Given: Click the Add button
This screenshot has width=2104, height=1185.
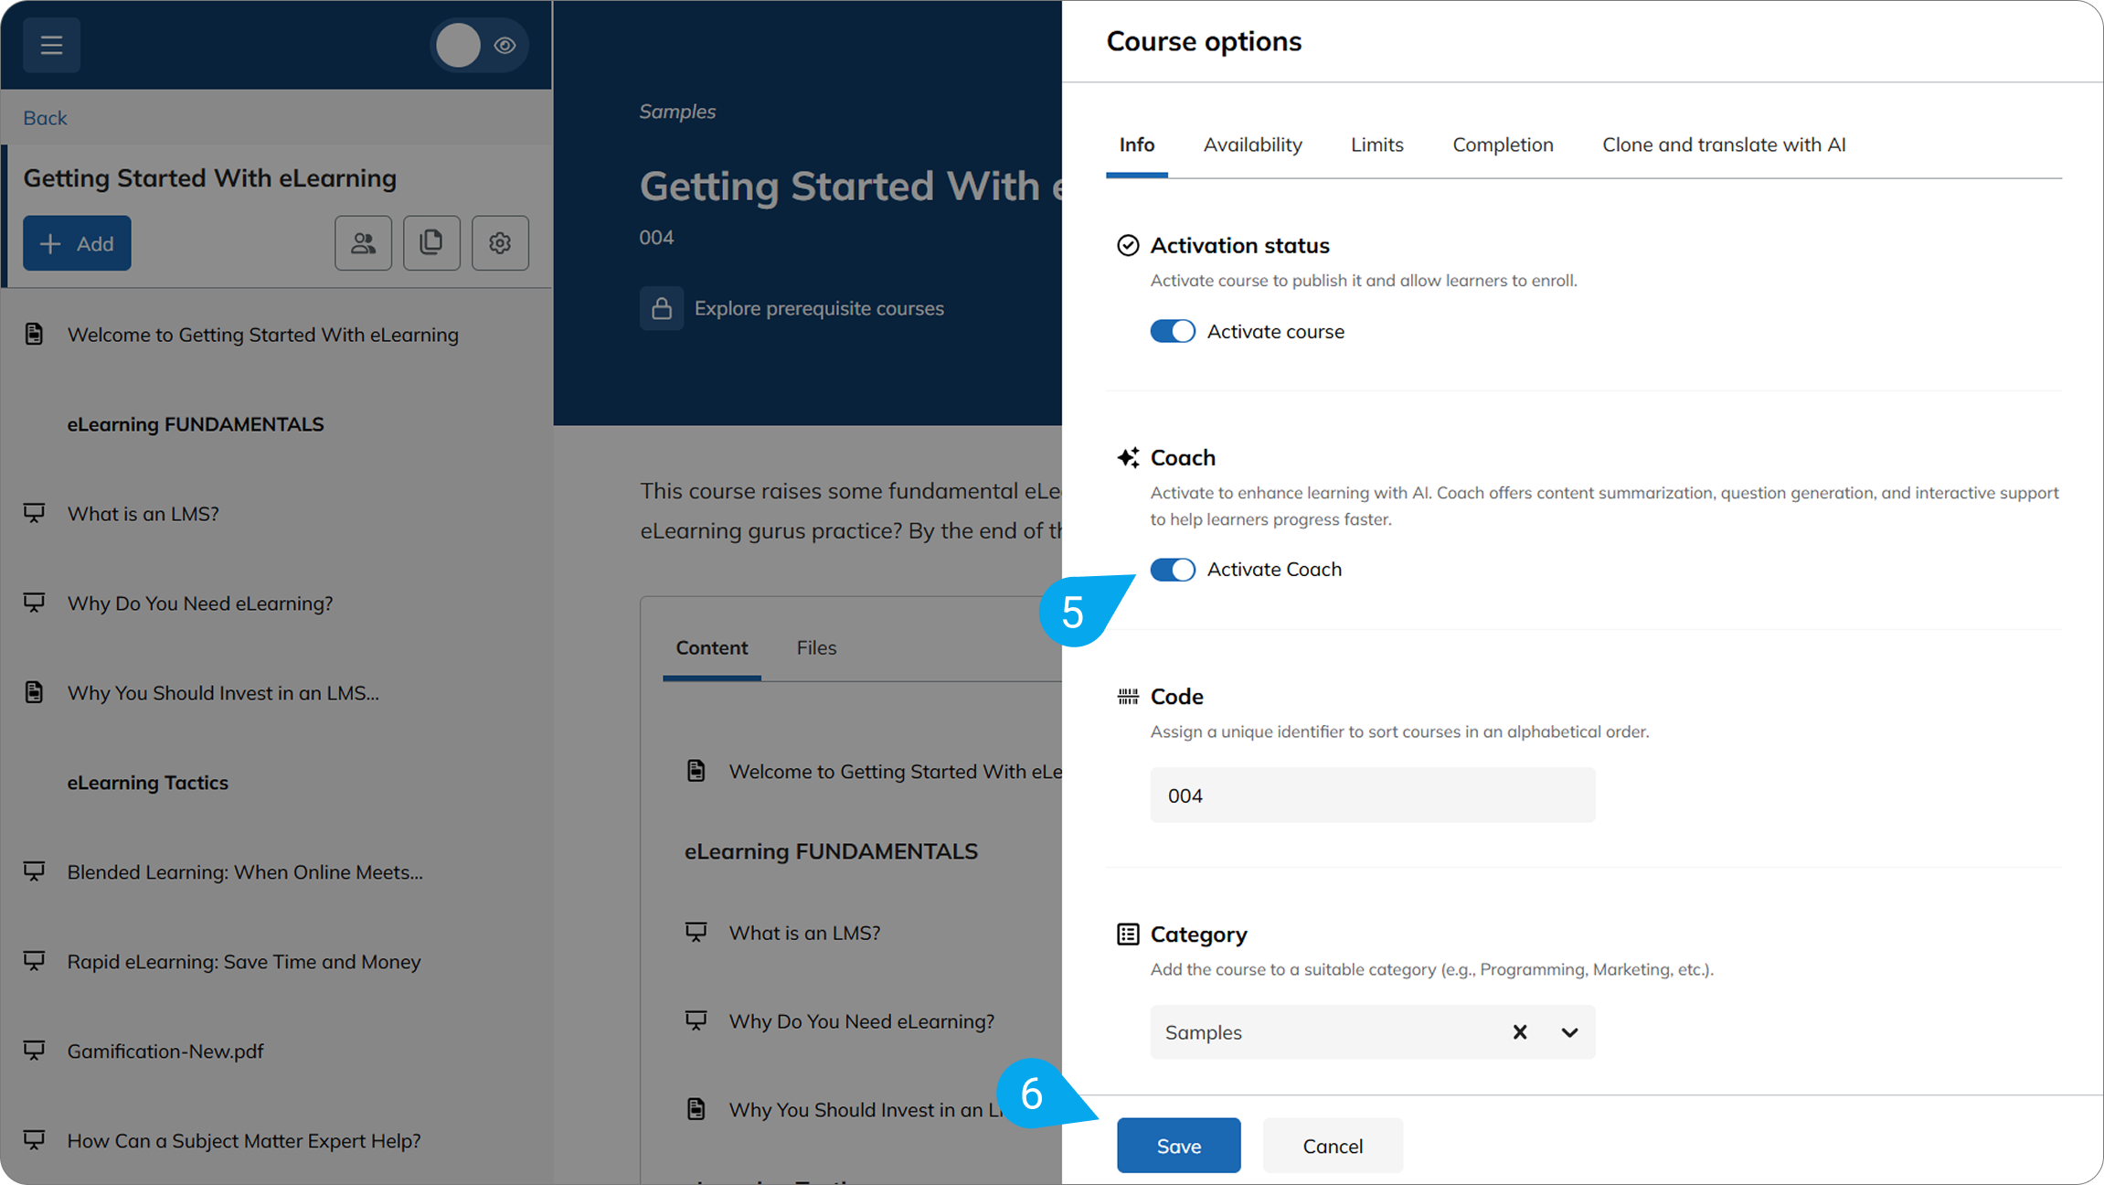Looking at the screenshot, I should pos(77,243).
